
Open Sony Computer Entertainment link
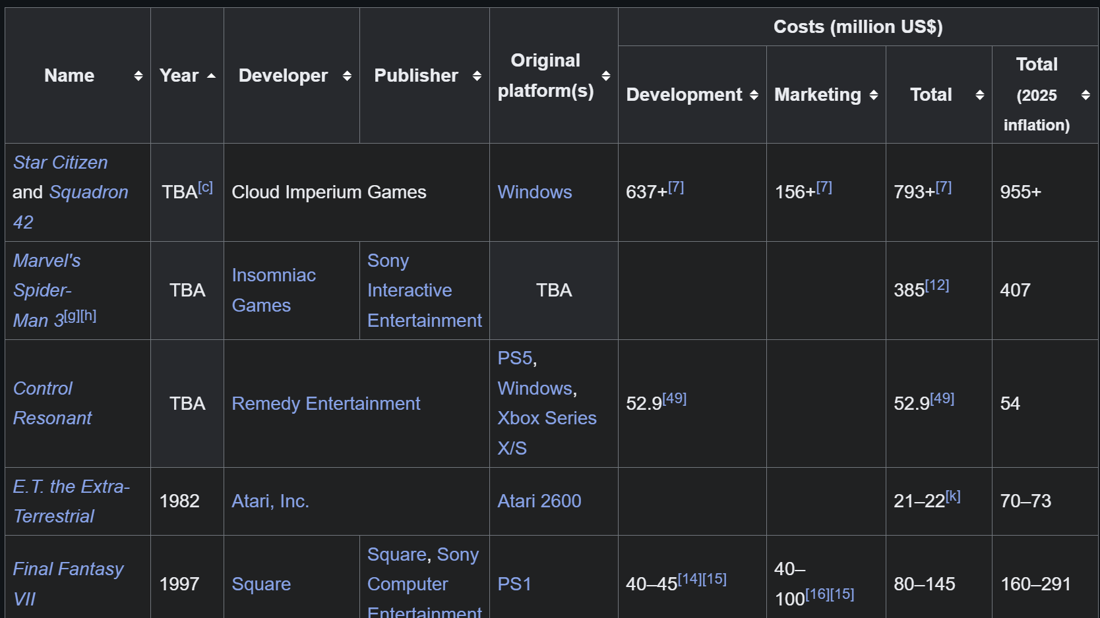(425, 584)
